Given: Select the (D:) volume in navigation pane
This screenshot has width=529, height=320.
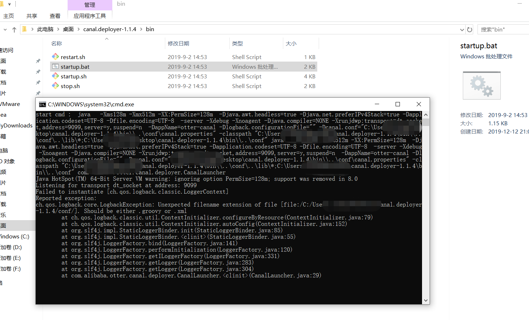Looking at the screenshot, I should 11,247.
